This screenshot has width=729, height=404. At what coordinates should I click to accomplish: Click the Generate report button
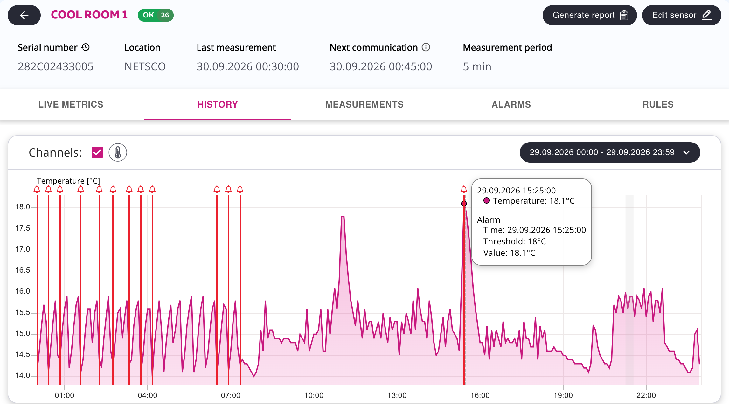590,15
